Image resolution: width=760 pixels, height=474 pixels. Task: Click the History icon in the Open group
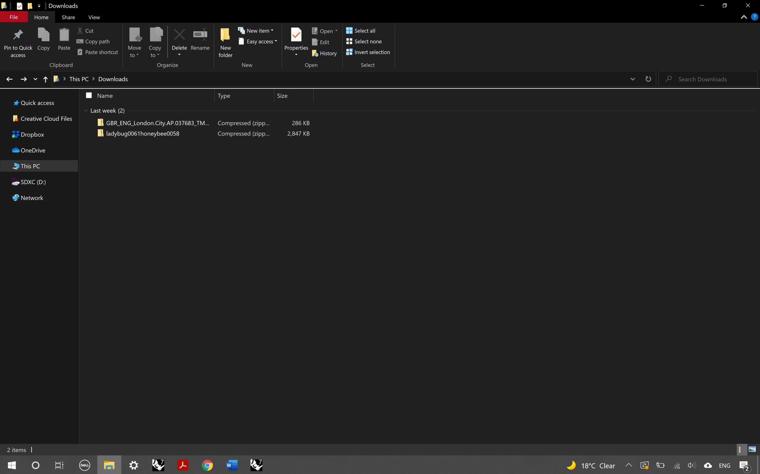point(315,53)
